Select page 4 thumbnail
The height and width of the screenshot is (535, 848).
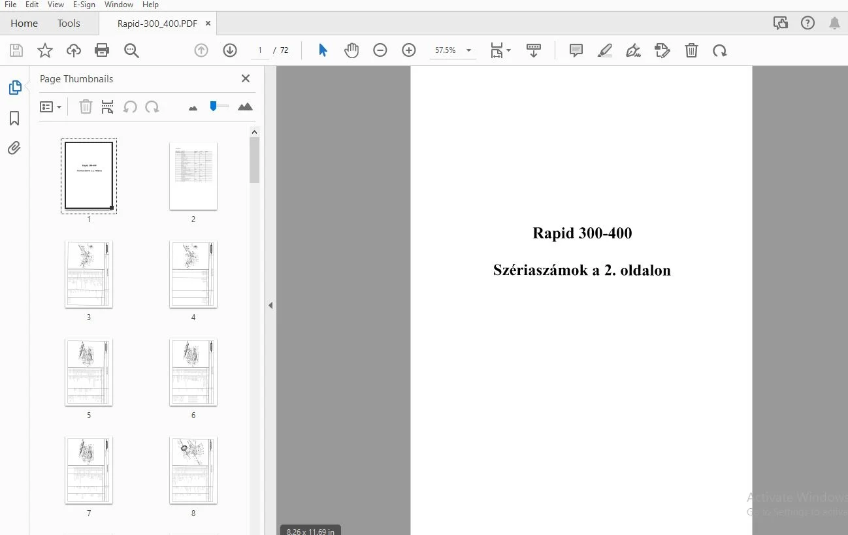click(193, 274)
